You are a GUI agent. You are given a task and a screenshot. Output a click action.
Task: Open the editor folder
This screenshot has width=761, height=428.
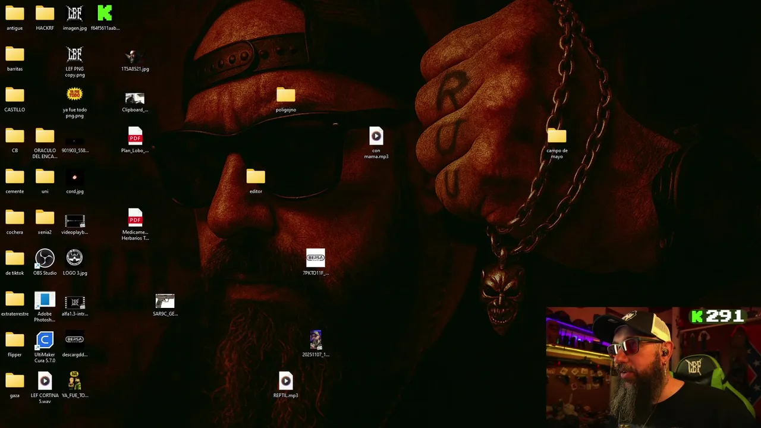pyautogui.click(x=256, y=177)
